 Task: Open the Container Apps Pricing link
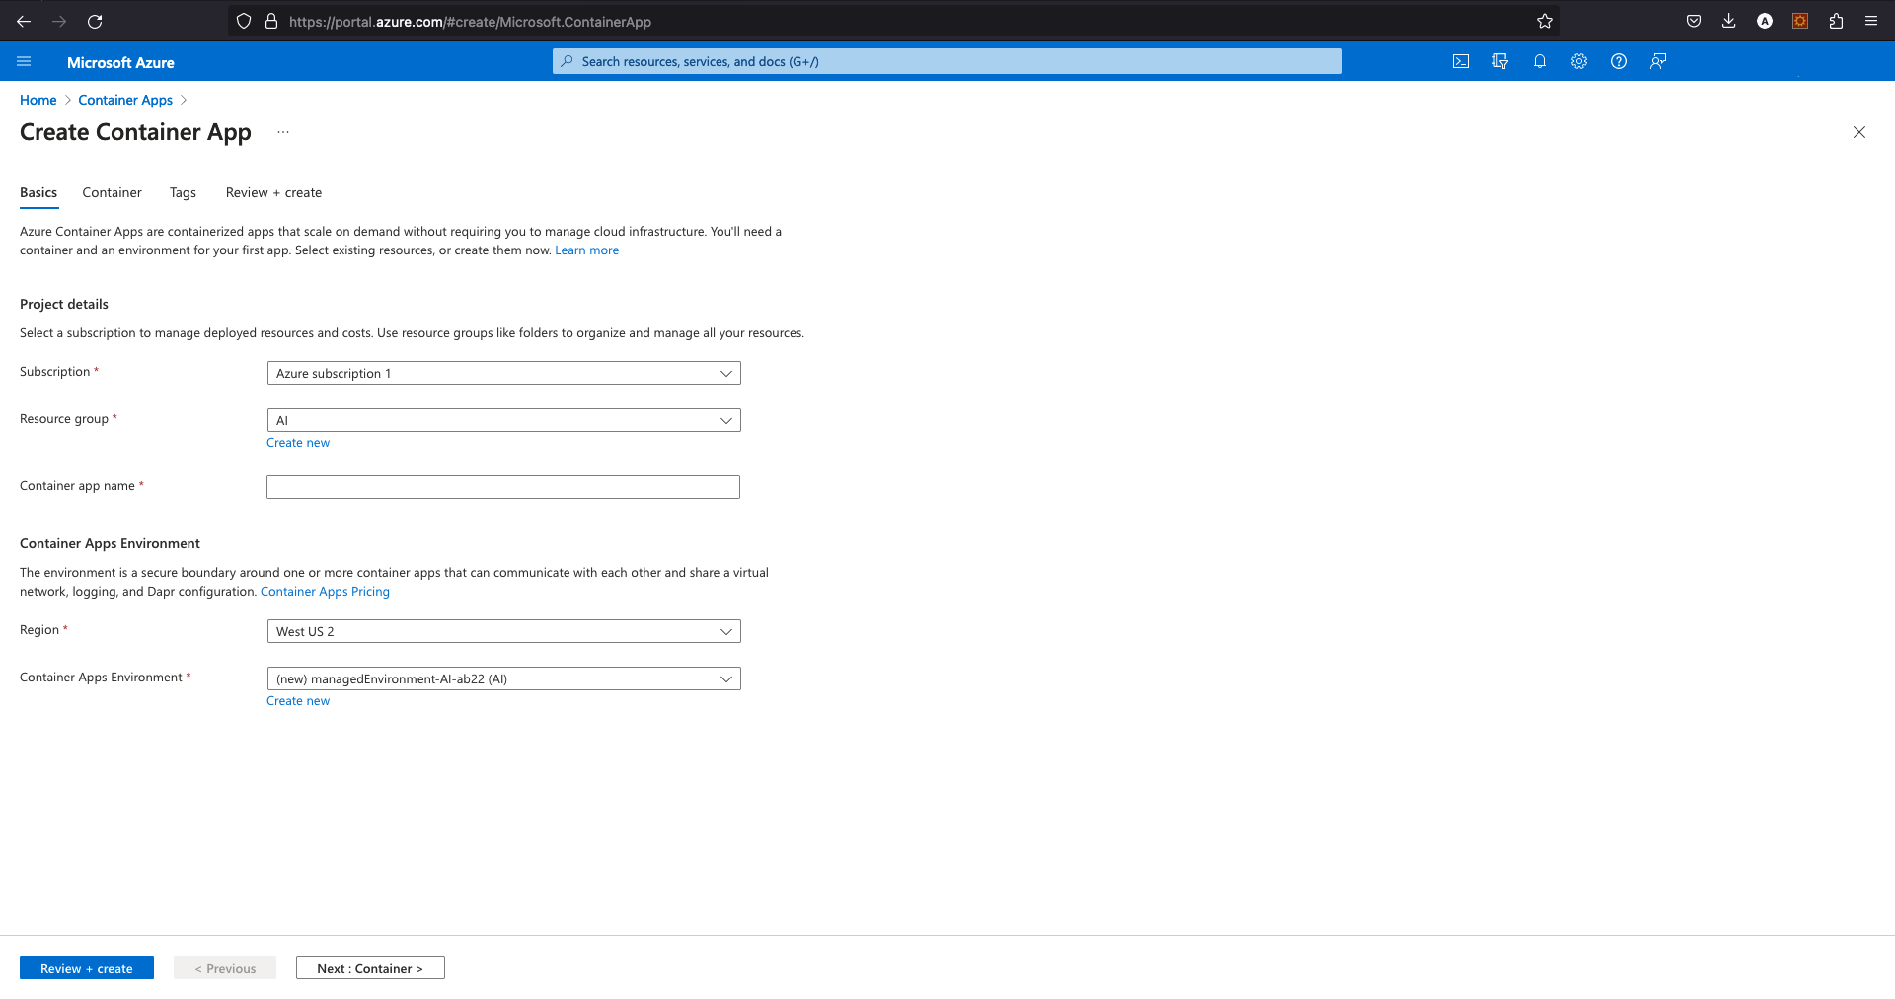coord(325,592)
